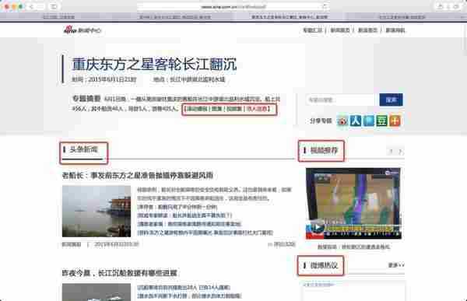
Task: Go forward with the browser forward arrow
Action: click(40, 6)
